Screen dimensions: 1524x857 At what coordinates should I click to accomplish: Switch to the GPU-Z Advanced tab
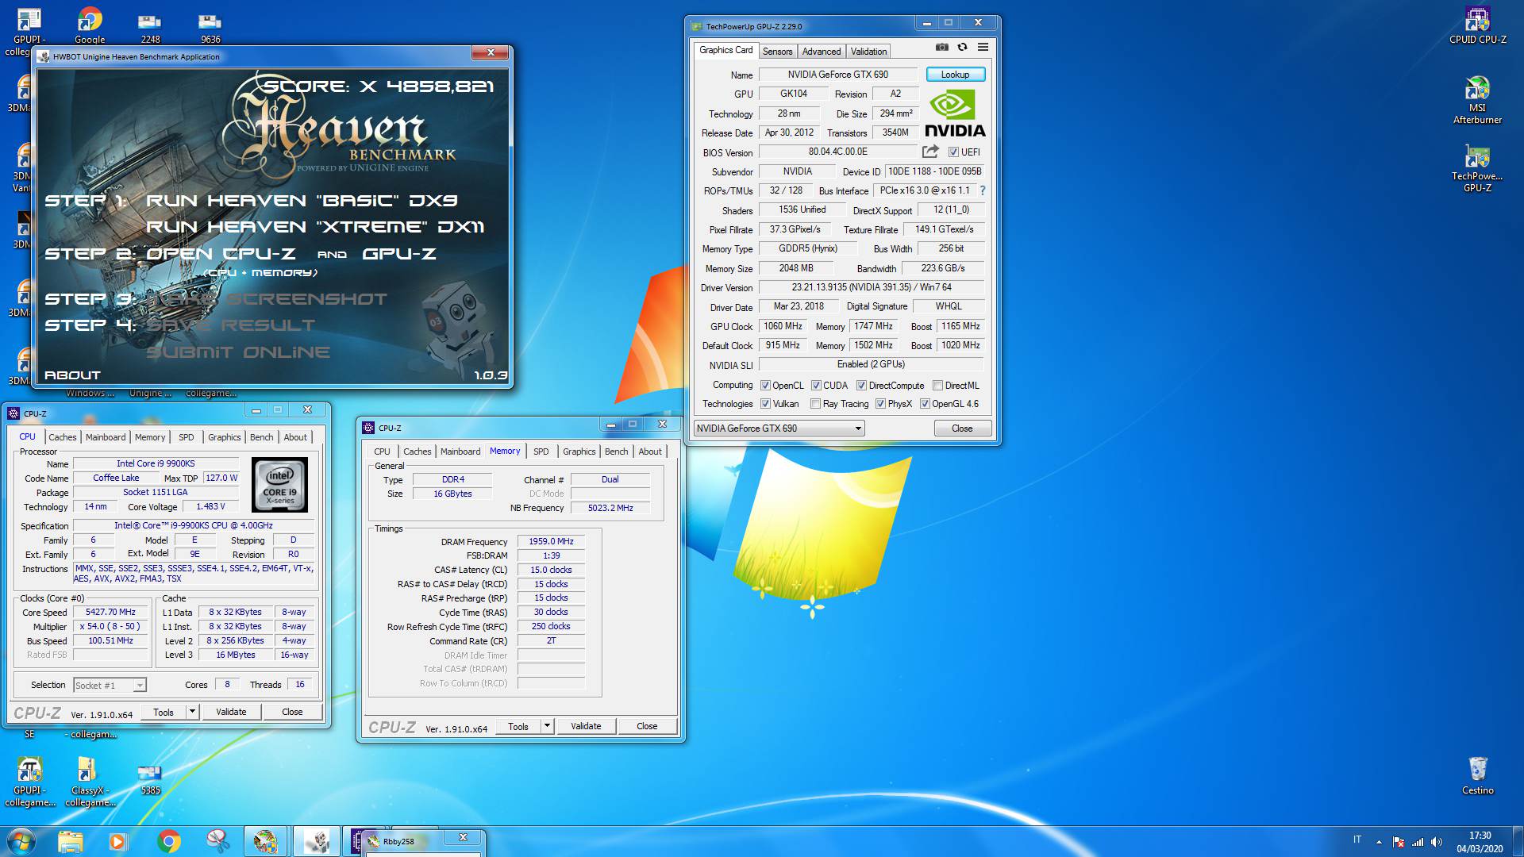821,52
